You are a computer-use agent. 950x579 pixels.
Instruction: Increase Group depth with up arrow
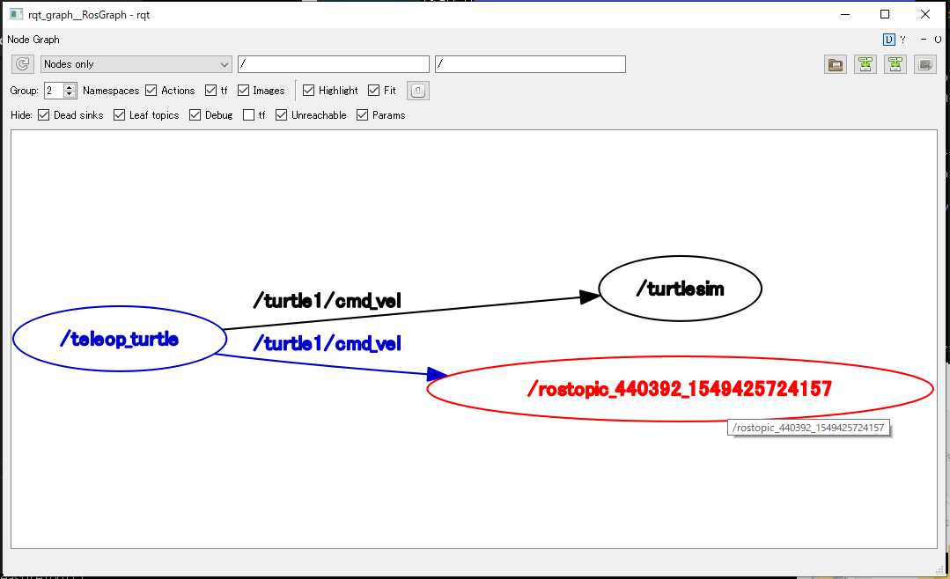69,86
